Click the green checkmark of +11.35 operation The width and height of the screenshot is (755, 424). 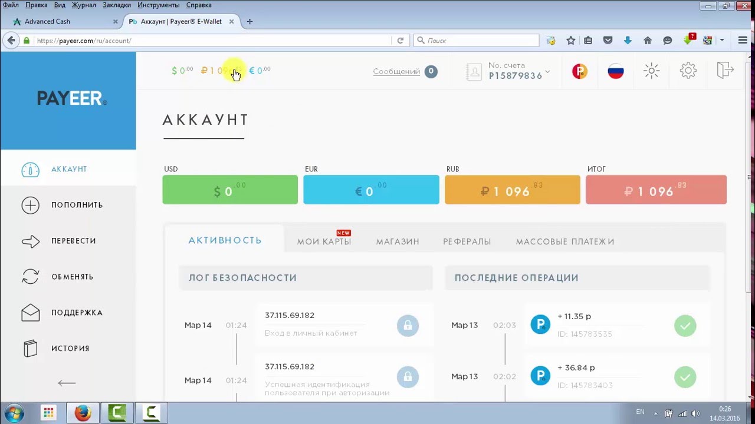[685, 326]
